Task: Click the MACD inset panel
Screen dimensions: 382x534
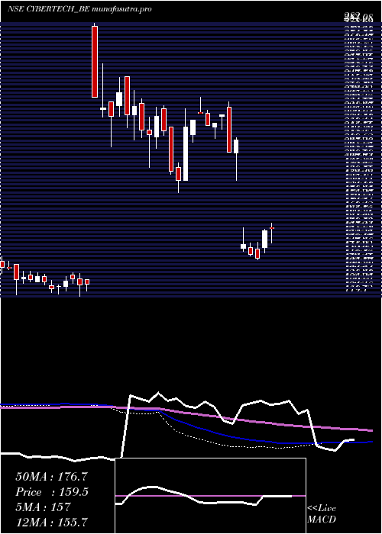Action: pos(210,496)
